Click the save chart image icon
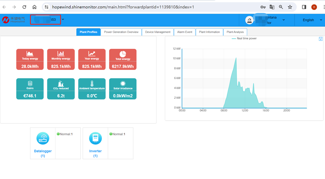This screenshot has width=325, height=179. (x=320, y=39)
